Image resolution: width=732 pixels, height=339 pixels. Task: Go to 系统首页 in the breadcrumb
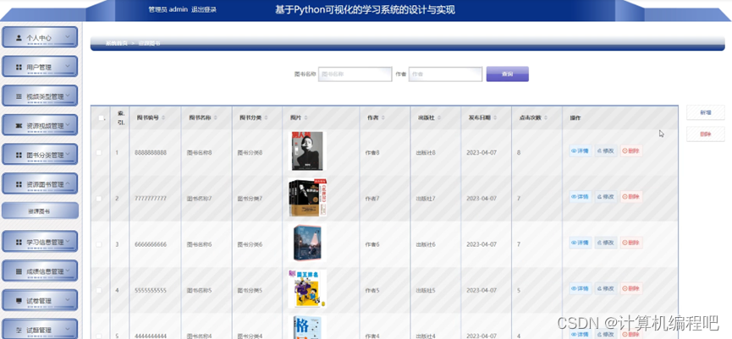click(x=116, y=43)
